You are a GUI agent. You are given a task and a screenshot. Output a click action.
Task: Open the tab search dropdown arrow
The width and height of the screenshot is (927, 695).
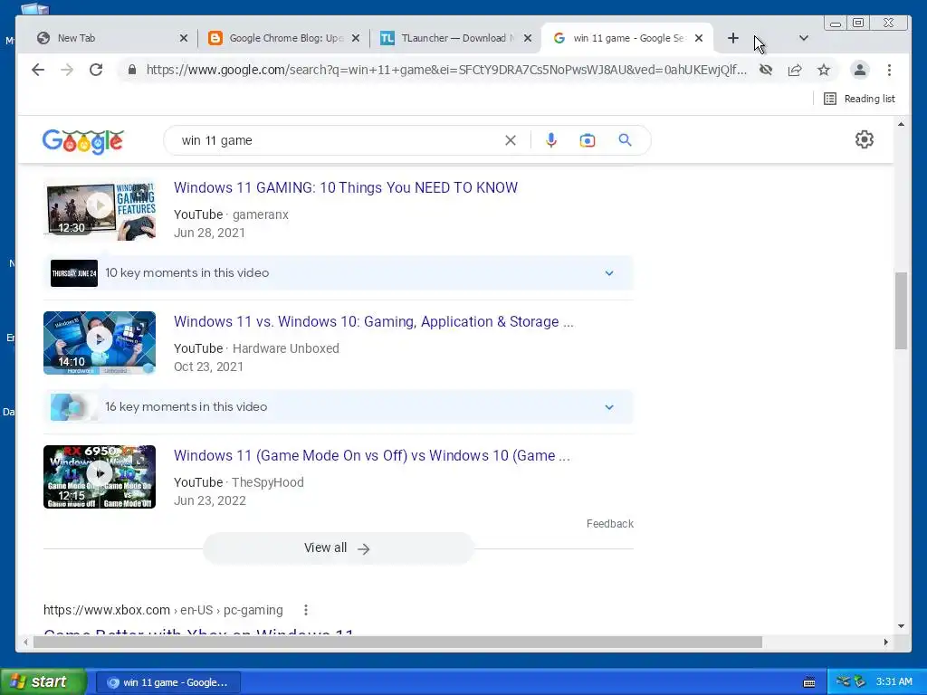[x=804, y=38]
